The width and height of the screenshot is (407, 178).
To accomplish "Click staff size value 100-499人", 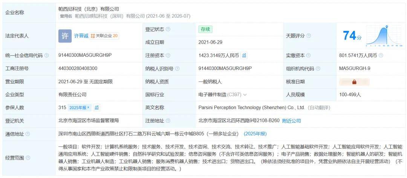I will click(350, 95).
